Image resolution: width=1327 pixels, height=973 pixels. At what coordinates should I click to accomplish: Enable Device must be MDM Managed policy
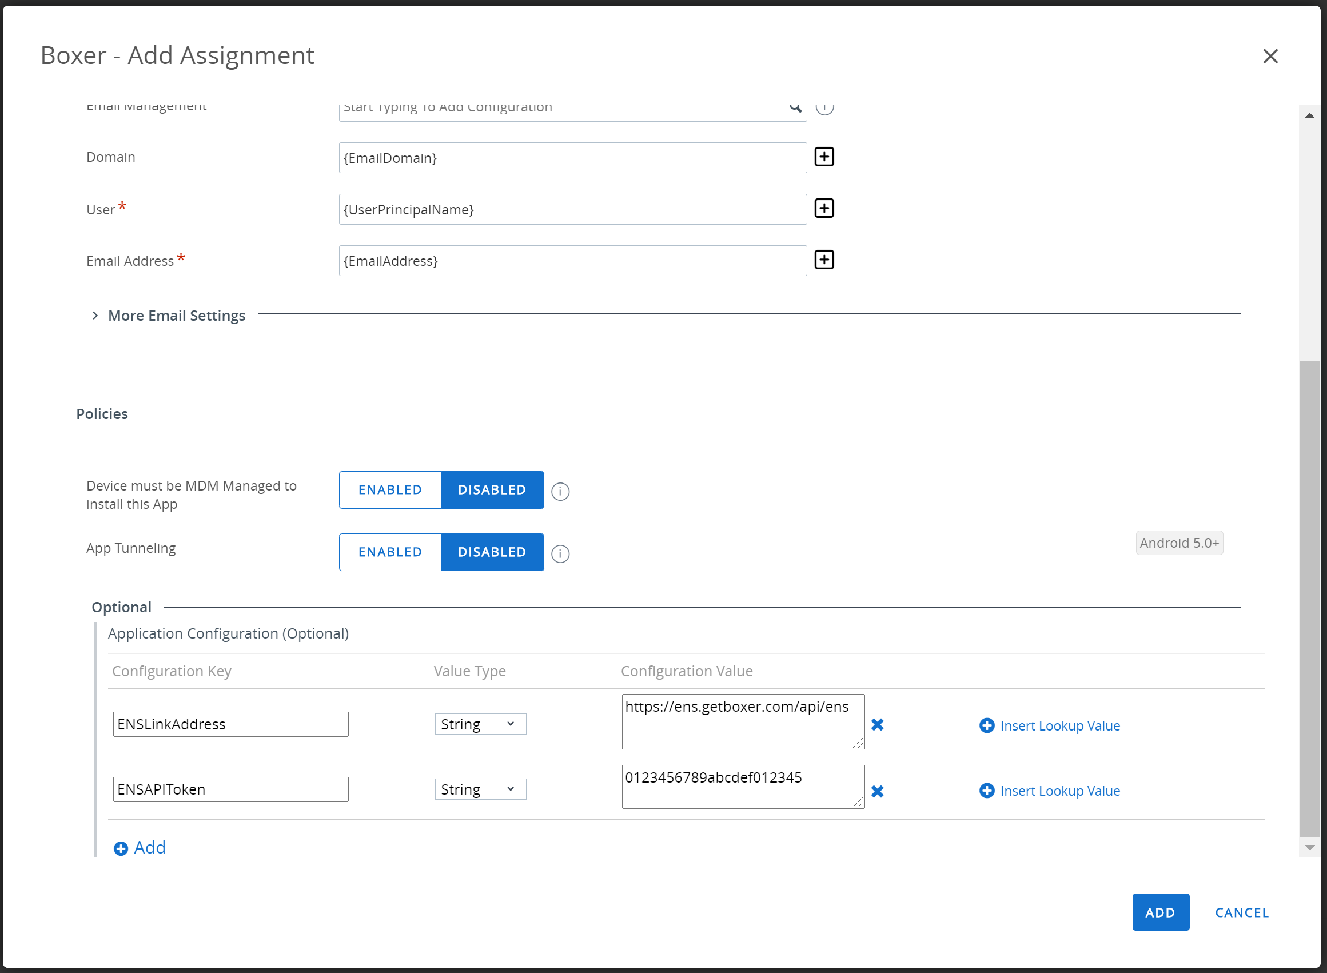pos(390,489)
